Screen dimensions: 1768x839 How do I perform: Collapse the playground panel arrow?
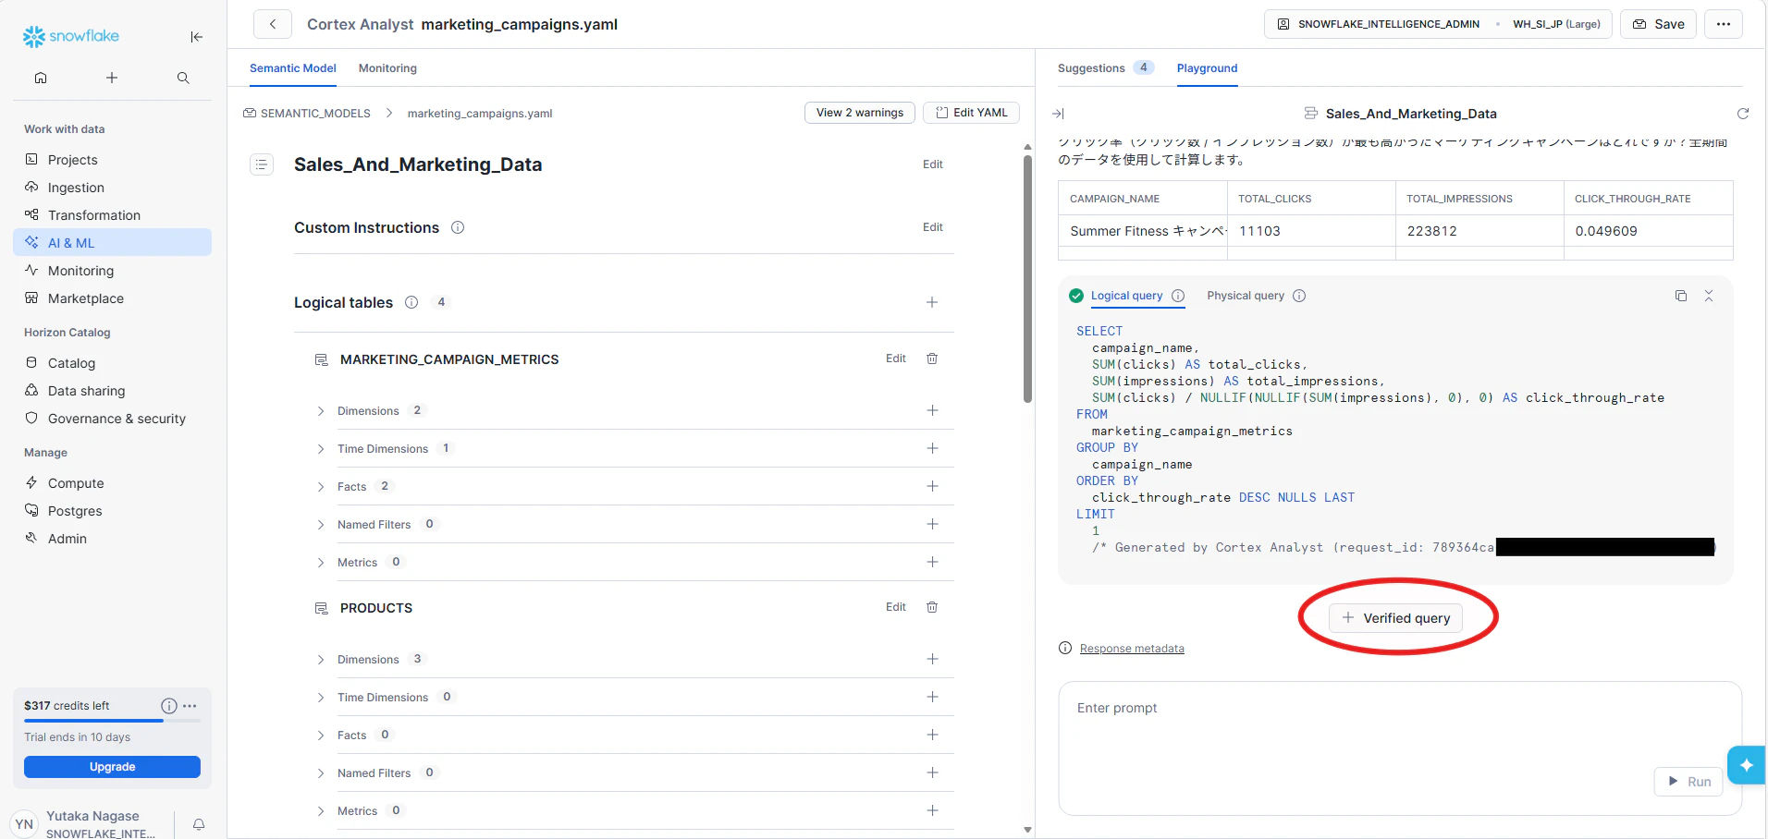point(1058,114)
